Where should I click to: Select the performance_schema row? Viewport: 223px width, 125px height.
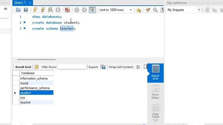[x=37, y=88]
